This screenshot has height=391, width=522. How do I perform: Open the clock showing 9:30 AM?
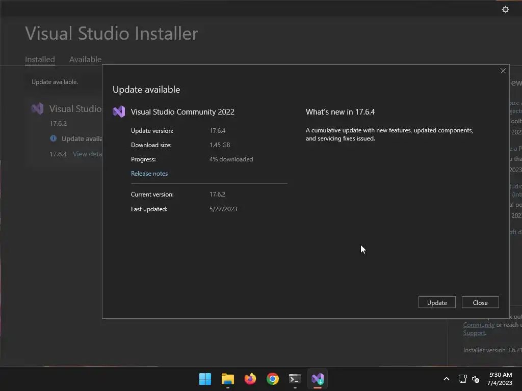click(x=500, y=379)
